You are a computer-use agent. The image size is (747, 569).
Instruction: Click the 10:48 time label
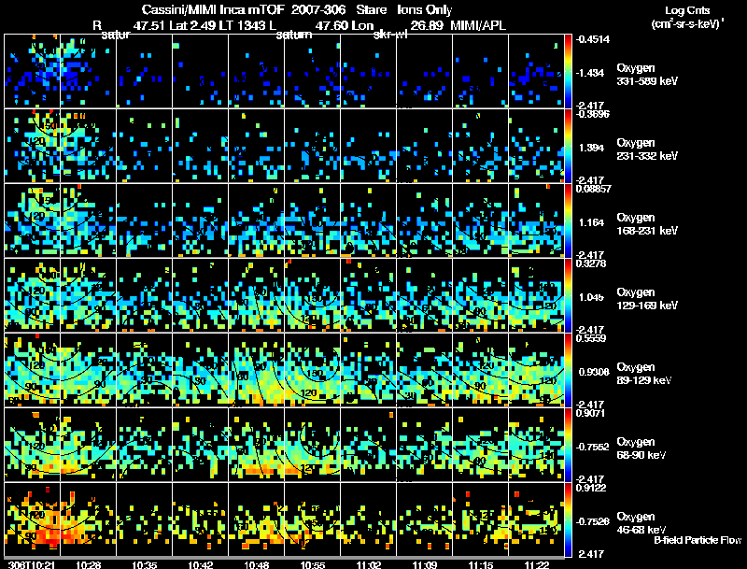pos(256,565)
